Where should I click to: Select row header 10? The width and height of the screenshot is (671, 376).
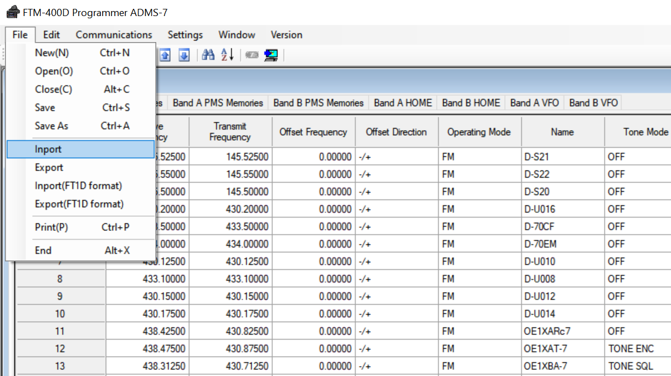coord(60,314)
